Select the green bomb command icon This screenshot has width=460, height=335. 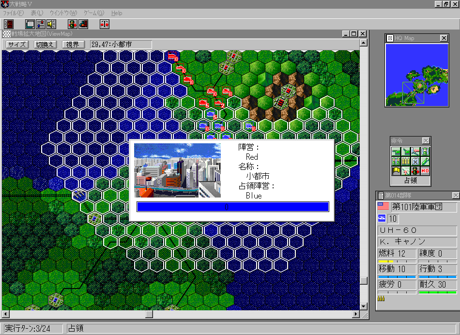pyautogui.click(x=425, y=161)
